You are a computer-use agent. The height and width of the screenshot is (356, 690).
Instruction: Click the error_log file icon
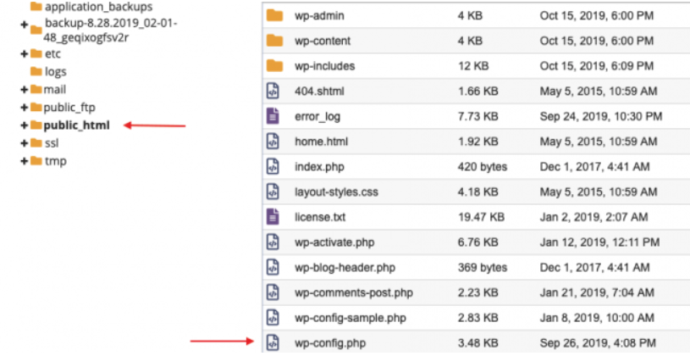tap(273, 116)
